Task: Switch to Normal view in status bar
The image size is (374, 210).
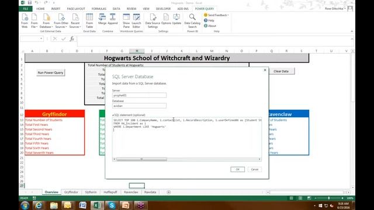Action: click(x=291, y=198)
